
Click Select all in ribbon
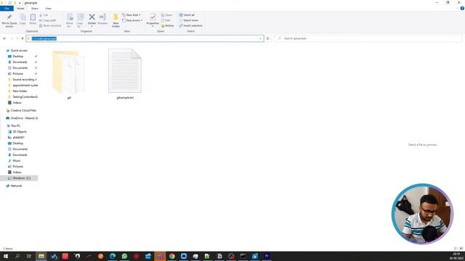(187, 15)
